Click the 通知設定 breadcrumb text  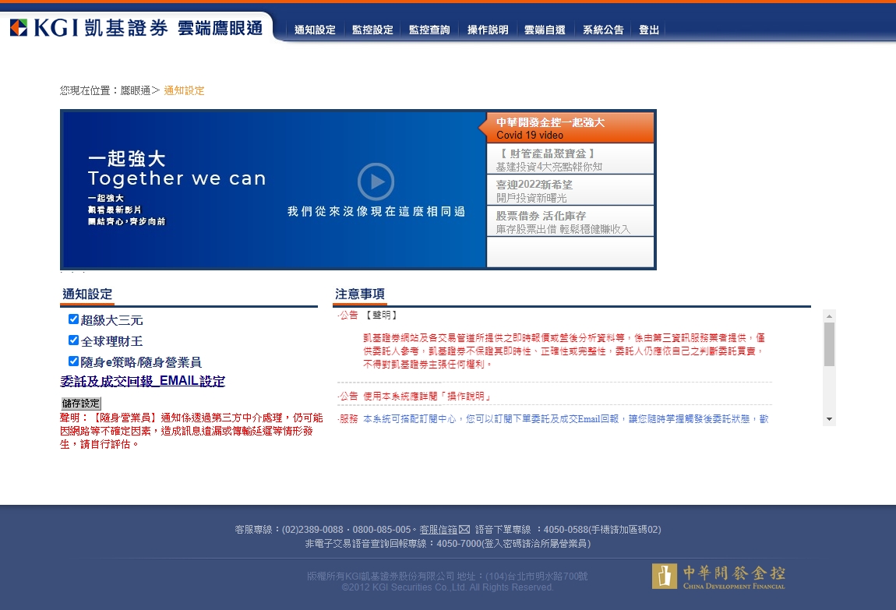tap(184, 90)
